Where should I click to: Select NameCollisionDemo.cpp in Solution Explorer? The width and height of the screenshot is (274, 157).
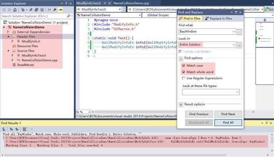(x=40, y=60)
